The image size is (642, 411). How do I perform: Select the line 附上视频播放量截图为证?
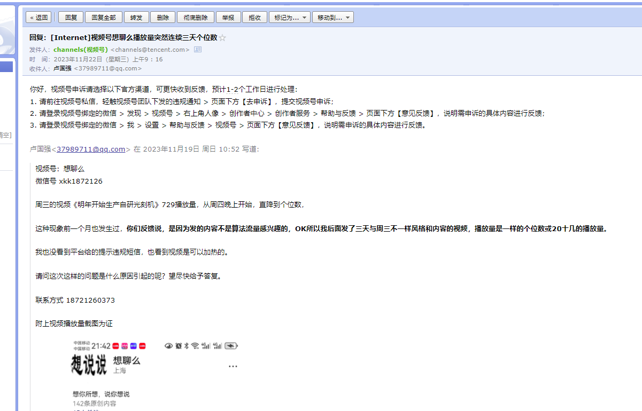click(x=74, y=324)
